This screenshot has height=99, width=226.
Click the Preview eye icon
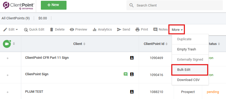click(x=72, y=30)
